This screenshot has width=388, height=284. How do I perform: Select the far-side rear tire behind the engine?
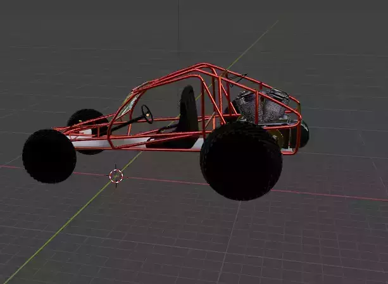tap(304, 133)
